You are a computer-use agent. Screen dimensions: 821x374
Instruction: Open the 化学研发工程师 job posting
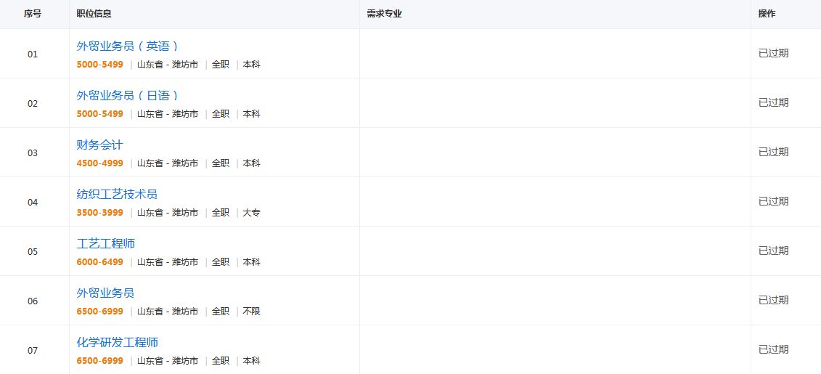coord(118,343)
